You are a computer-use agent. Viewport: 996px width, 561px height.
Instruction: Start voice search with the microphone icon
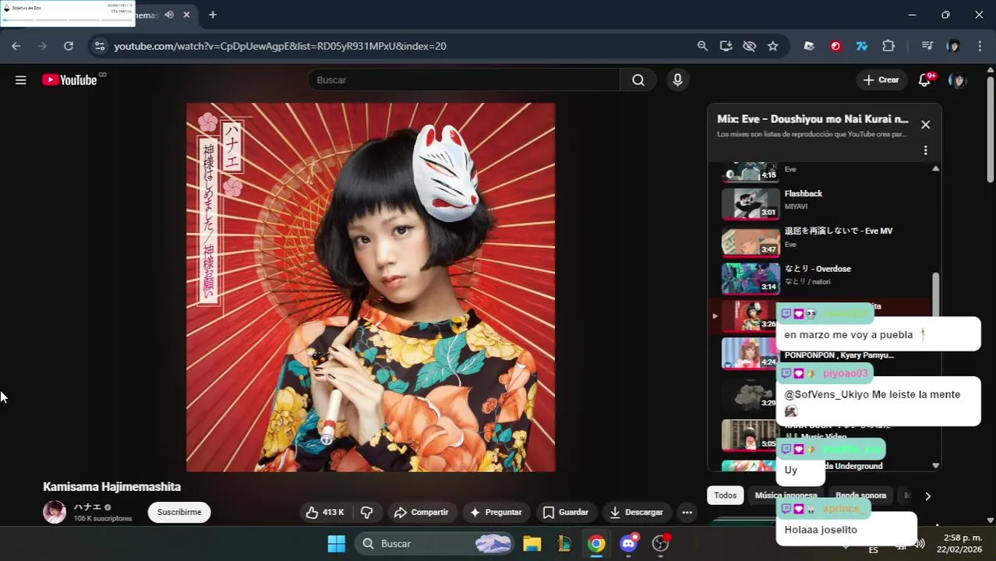(677, 79)
